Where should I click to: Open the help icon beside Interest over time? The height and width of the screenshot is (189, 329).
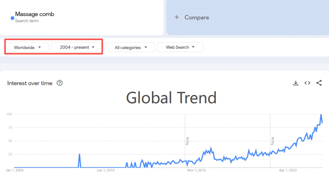point(59,83)
